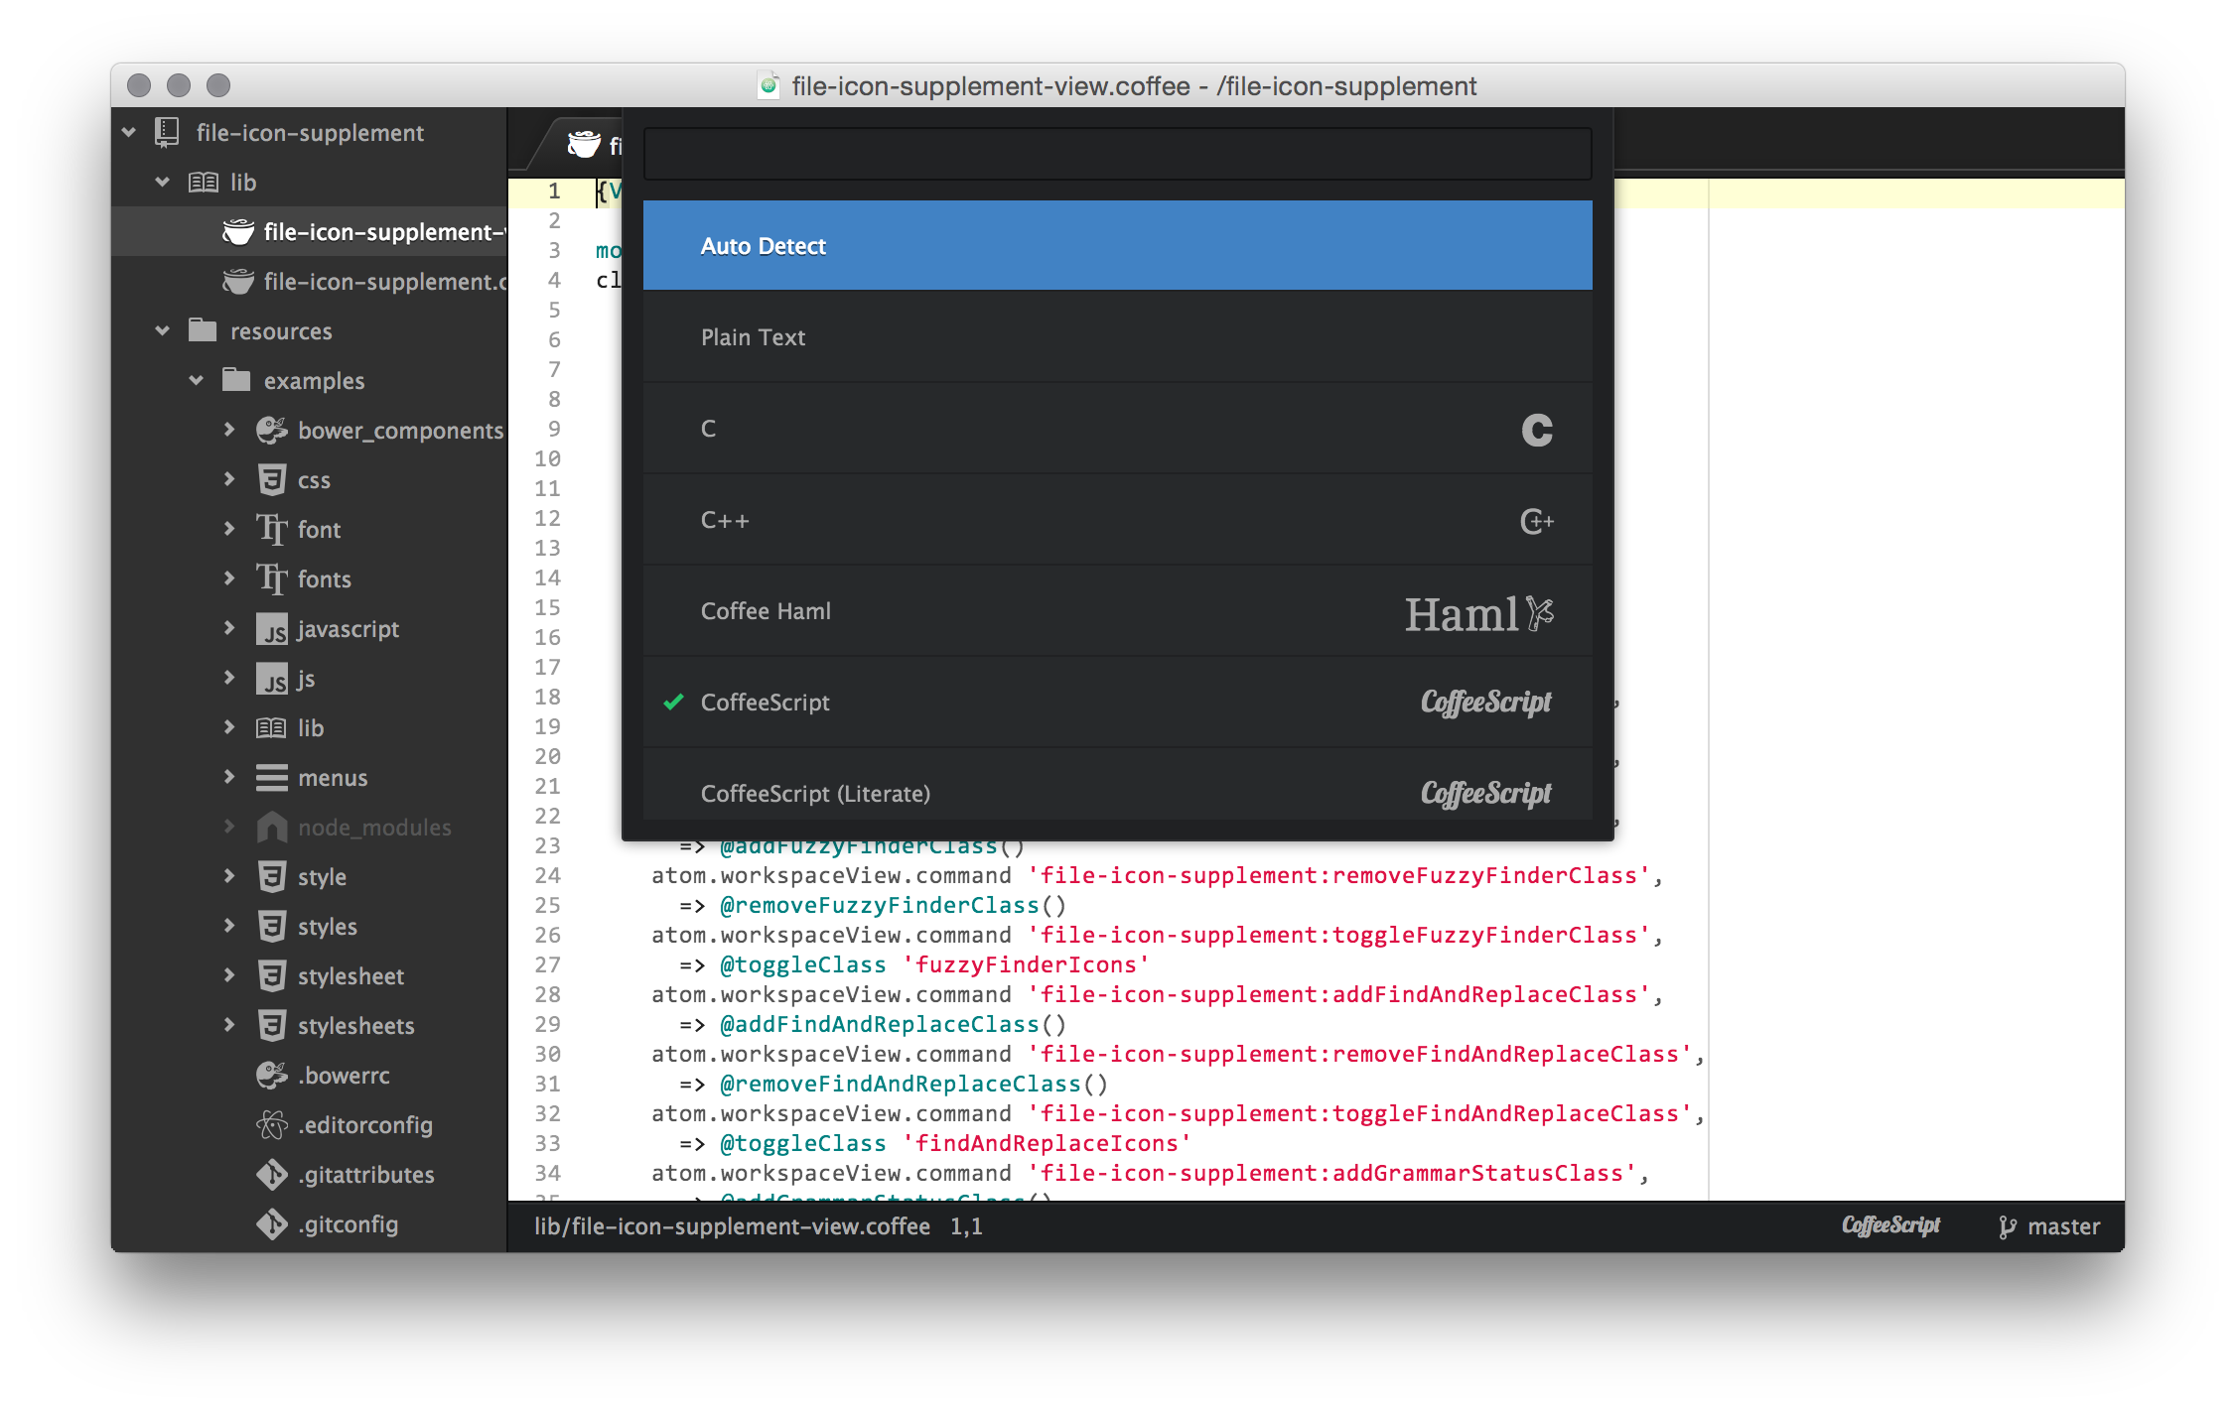Collapse the resources folder

[163, 331]
